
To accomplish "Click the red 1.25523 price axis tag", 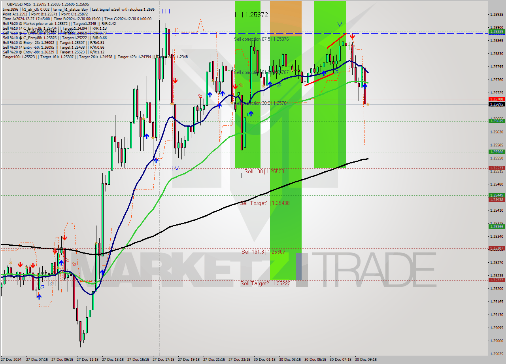I will [x=497, y=168].
